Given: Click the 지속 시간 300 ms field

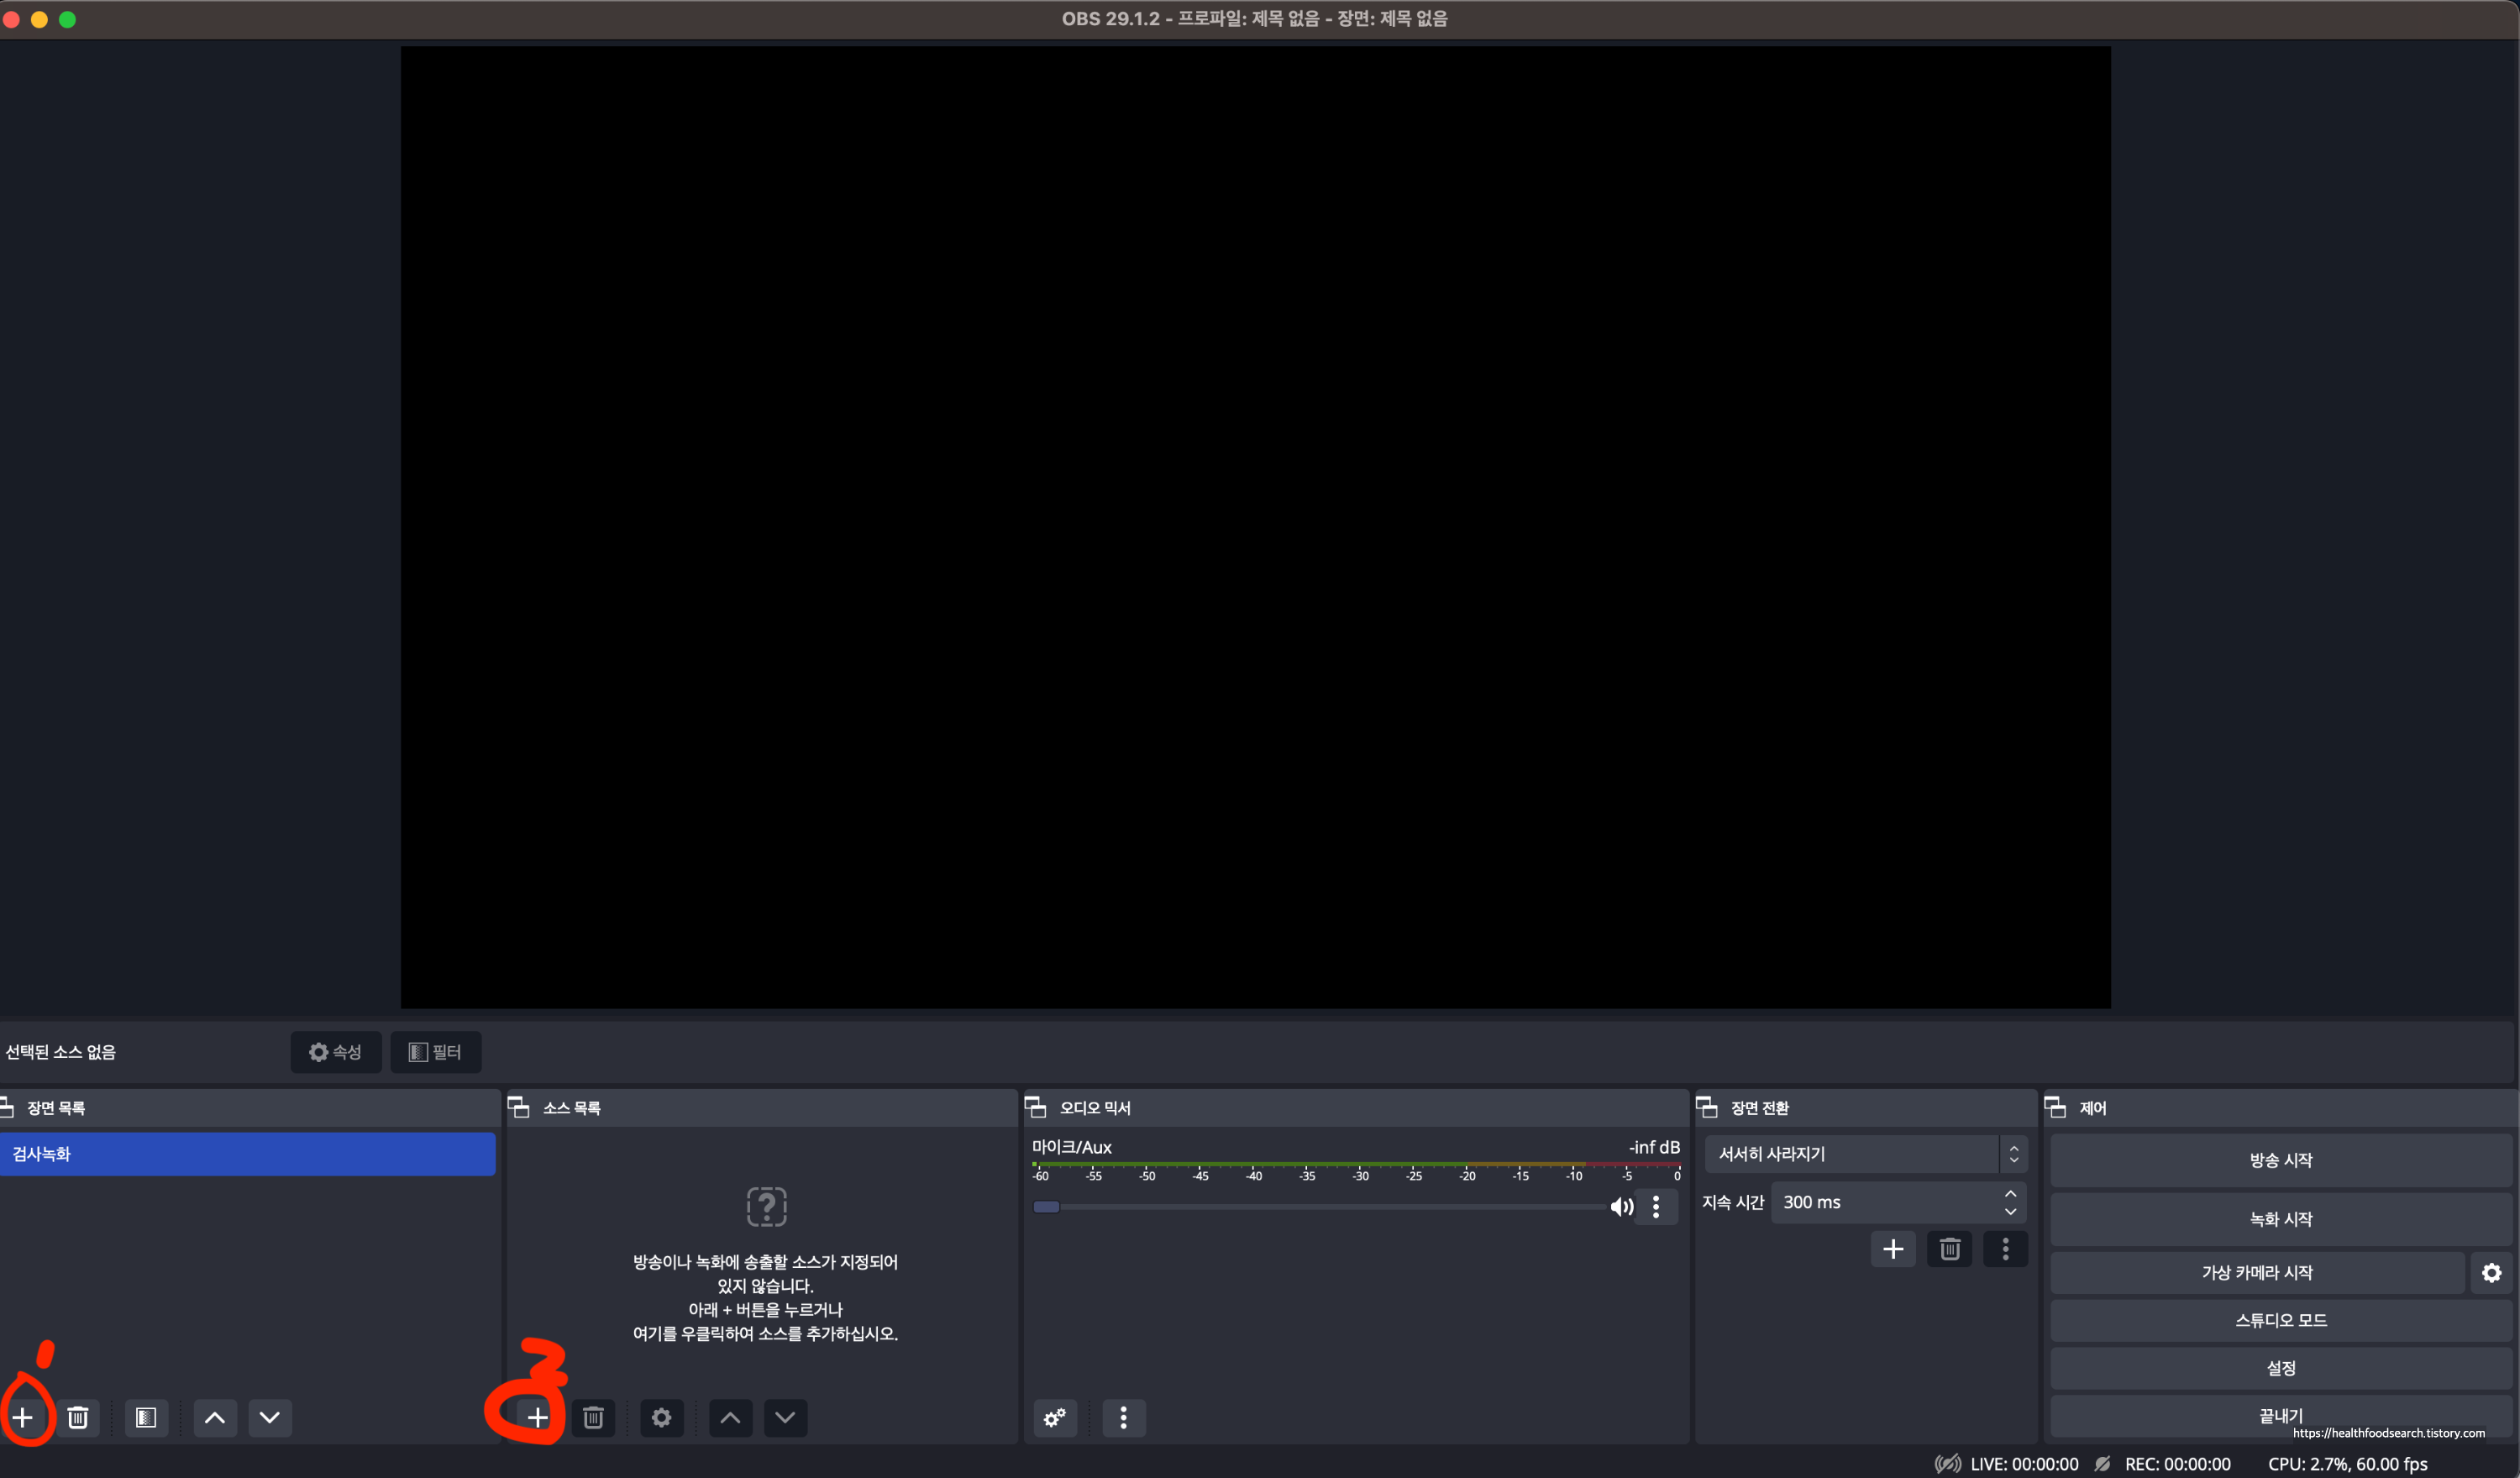Looking at the screenshot, I should [1885, 1202].
